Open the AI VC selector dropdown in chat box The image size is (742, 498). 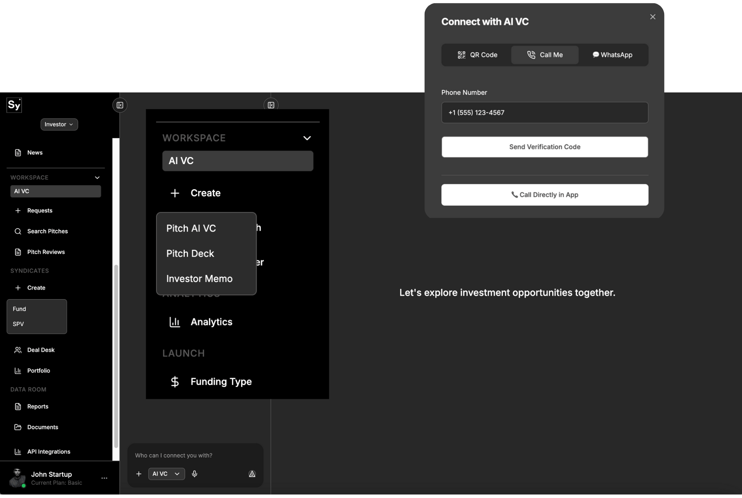[166, 474]
